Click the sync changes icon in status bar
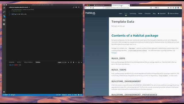 pyautogui.click(x=9, y=95)
